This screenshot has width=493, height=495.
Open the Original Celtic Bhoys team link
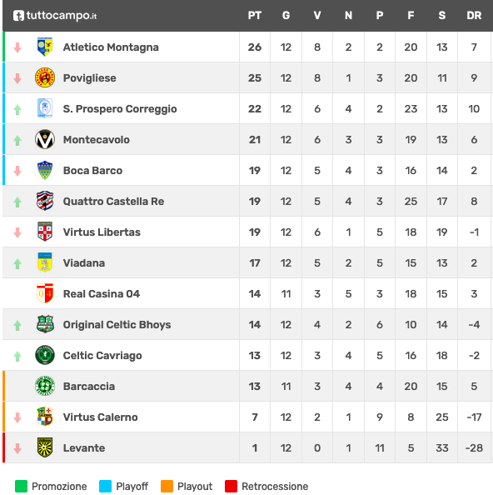click(117, 324)
